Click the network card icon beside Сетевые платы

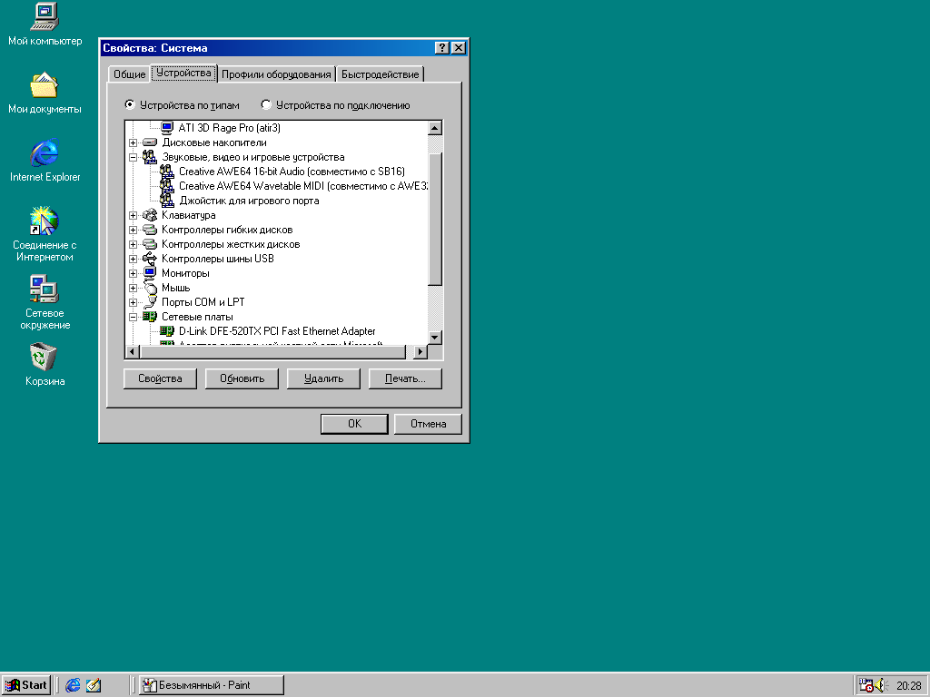tap(150, 317)
